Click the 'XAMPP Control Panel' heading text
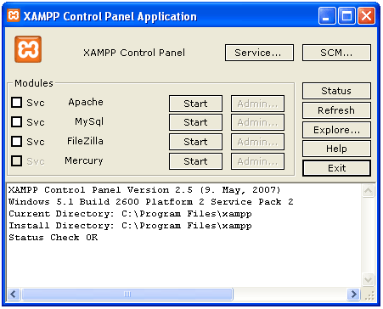Viewport: 383px width, 309px height. click(134, 53)
